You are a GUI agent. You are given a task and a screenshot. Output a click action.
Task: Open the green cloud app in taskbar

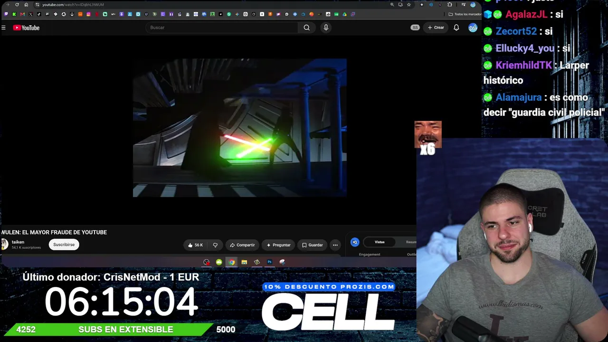click(x=219, y=262)
